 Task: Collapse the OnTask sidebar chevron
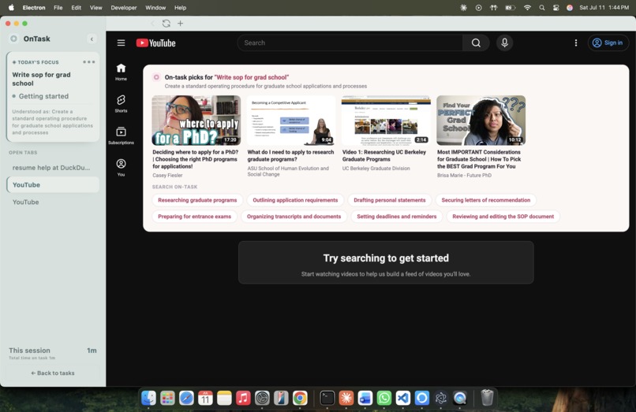[x=92, y=39]
